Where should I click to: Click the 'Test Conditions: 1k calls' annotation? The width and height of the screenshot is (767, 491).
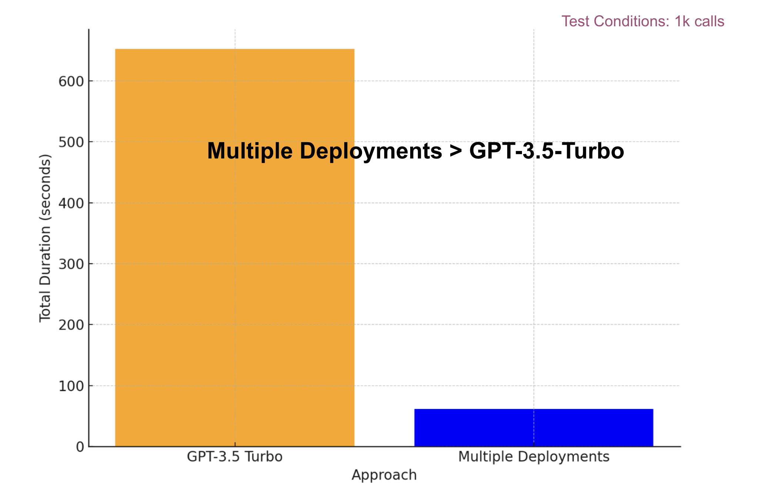coord(643,21)
